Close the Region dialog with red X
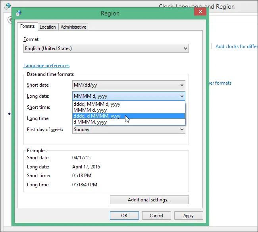Image resolution: width=258 pixels, height=232 pixels. (200, 12)
